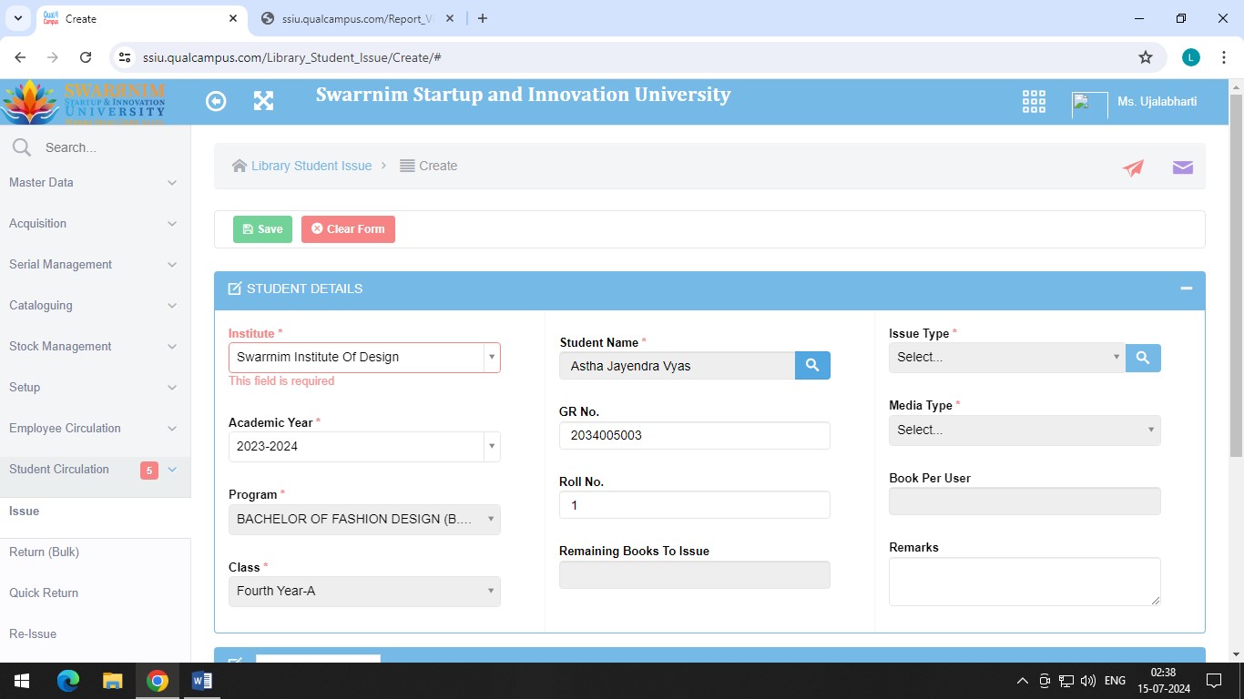Click the sidebar search magnifier icon
1244x699 pixels.
(x=22, y=147)
